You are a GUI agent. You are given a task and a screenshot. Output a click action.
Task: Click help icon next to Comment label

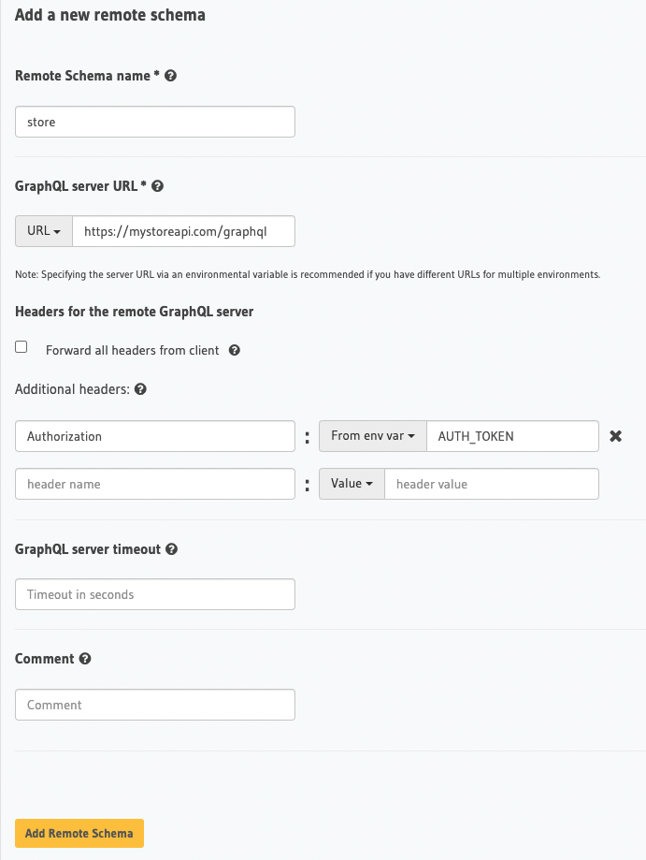point(85,658)
